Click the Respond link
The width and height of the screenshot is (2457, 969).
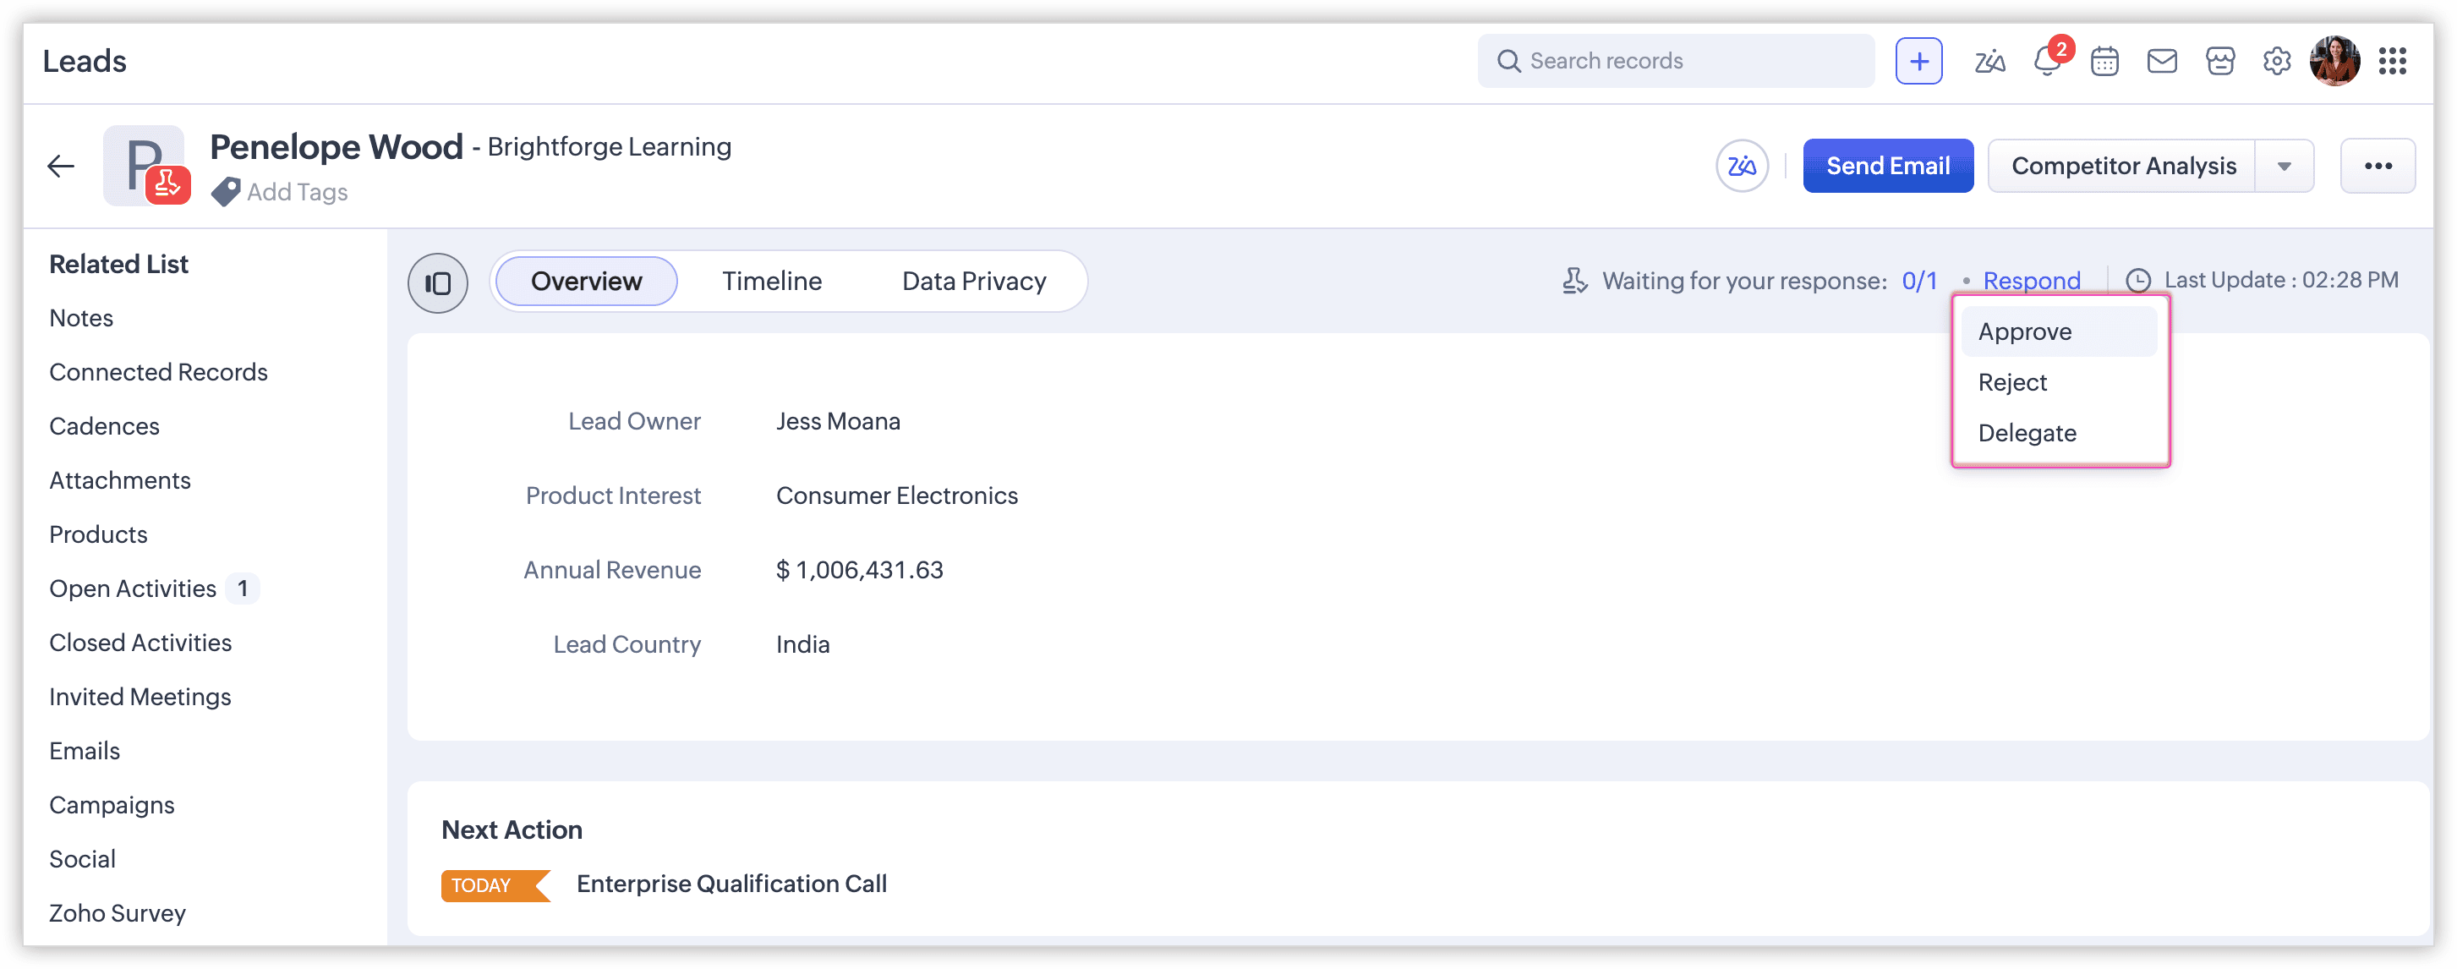pyautogui.click(x=2032, y=281)
